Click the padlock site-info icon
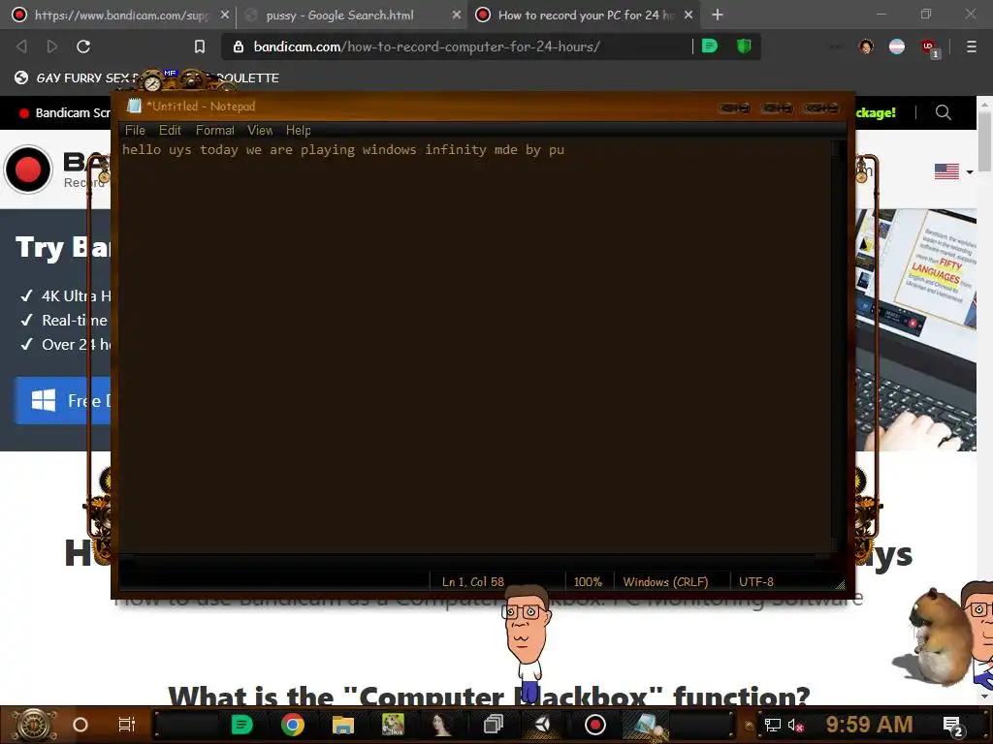 pos(239,46)
